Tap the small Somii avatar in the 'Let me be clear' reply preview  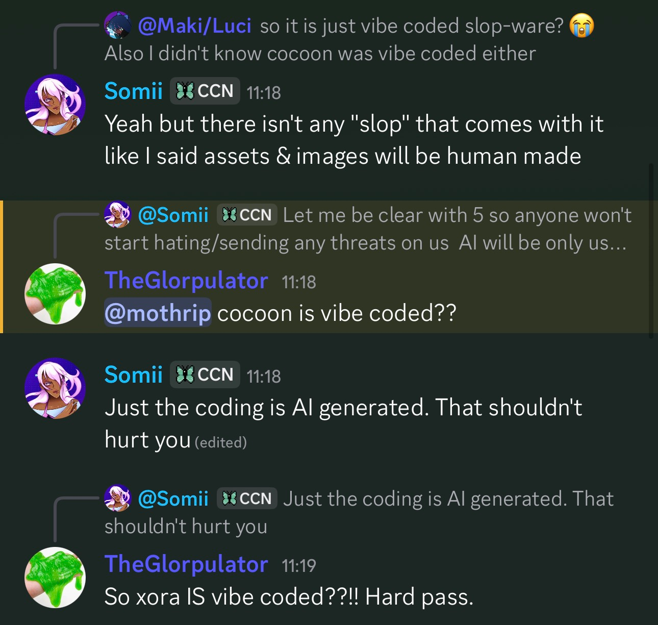(x=118, y=215)
